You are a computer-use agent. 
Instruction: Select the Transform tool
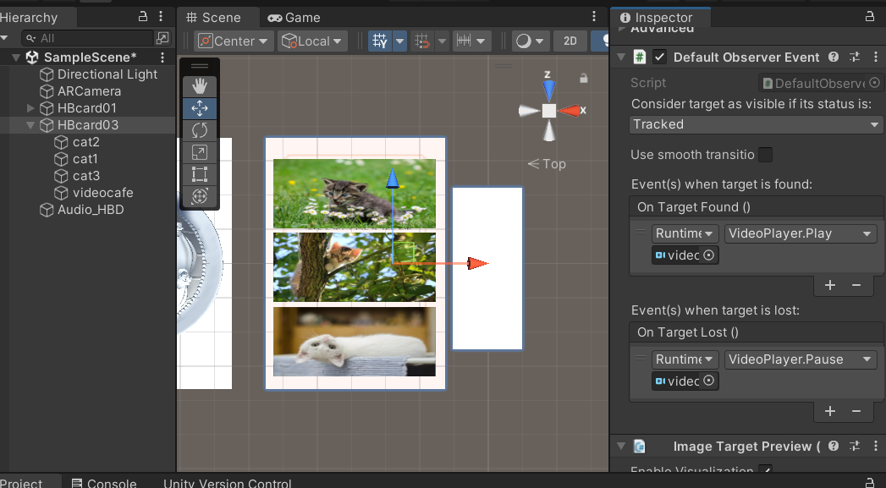[x=200, y=196]
